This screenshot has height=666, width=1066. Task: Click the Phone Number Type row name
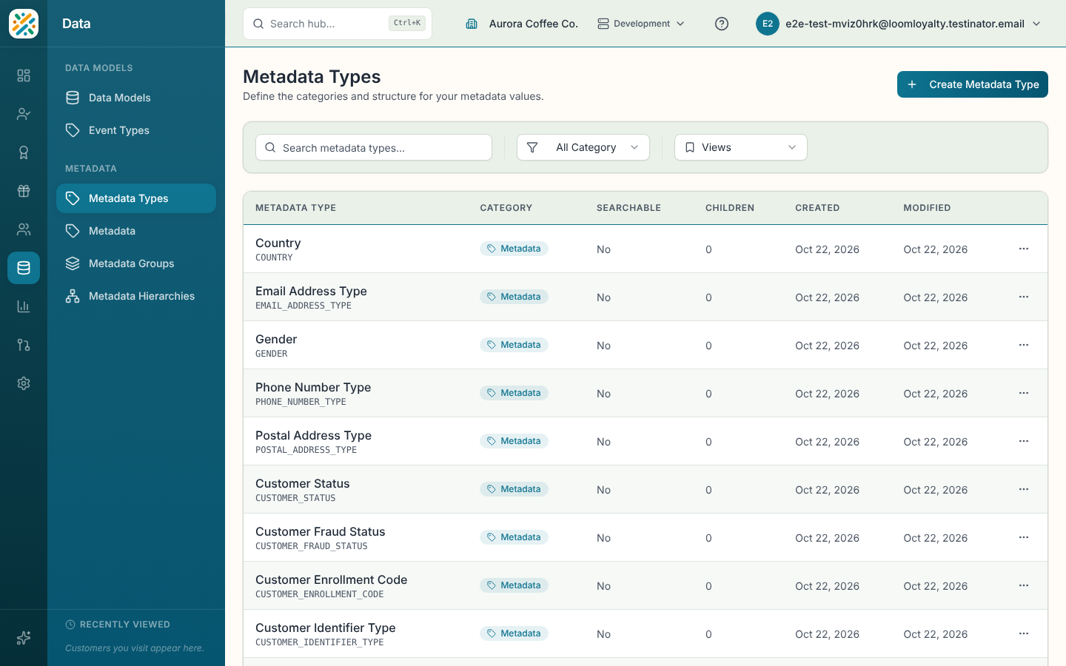click(313, 387)
